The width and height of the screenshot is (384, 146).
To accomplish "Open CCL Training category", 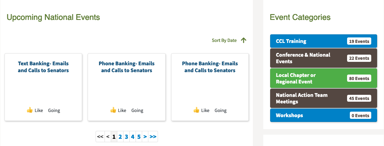I will (324, 41).
